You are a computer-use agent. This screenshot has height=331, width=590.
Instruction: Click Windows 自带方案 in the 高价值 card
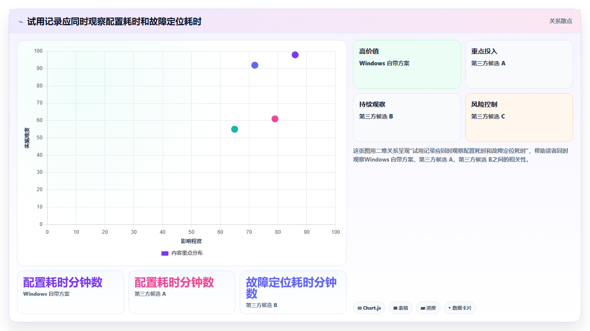[x=384, y=63]
